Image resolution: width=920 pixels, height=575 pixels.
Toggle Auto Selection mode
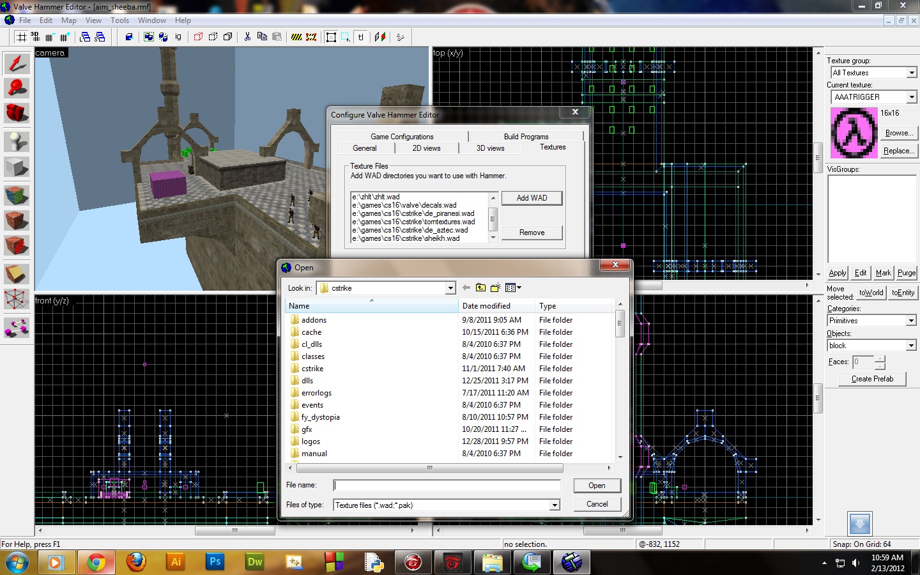(346, 37)
